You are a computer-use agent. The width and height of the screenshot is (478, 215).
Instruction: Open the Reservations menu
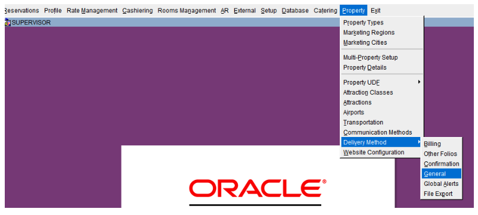click(21, 11)
